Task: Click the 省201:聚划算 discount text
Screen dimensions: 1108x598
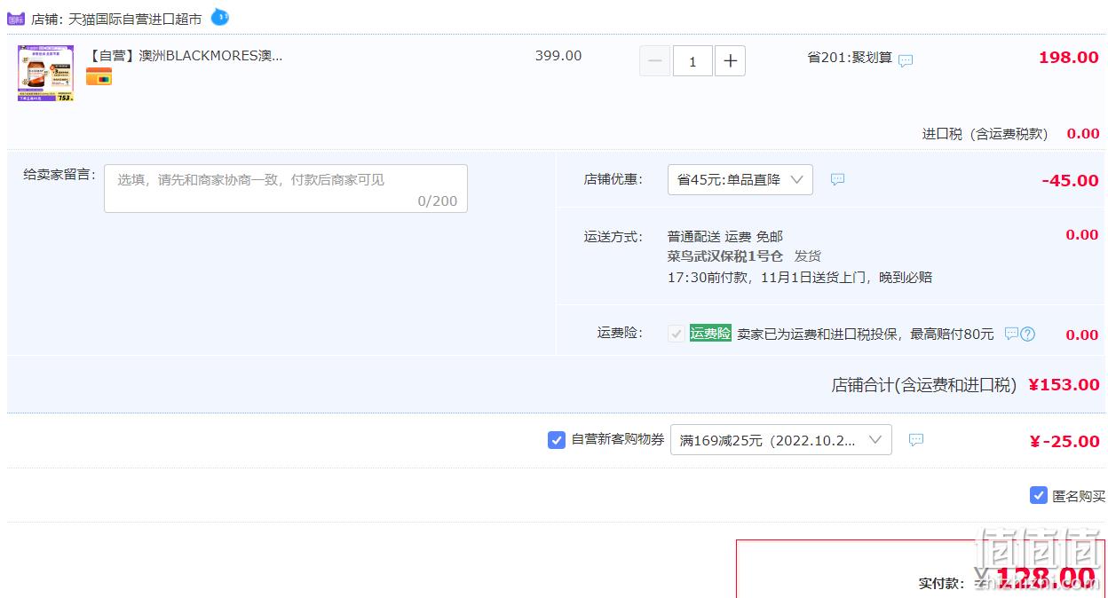Action: click(850, 57)
